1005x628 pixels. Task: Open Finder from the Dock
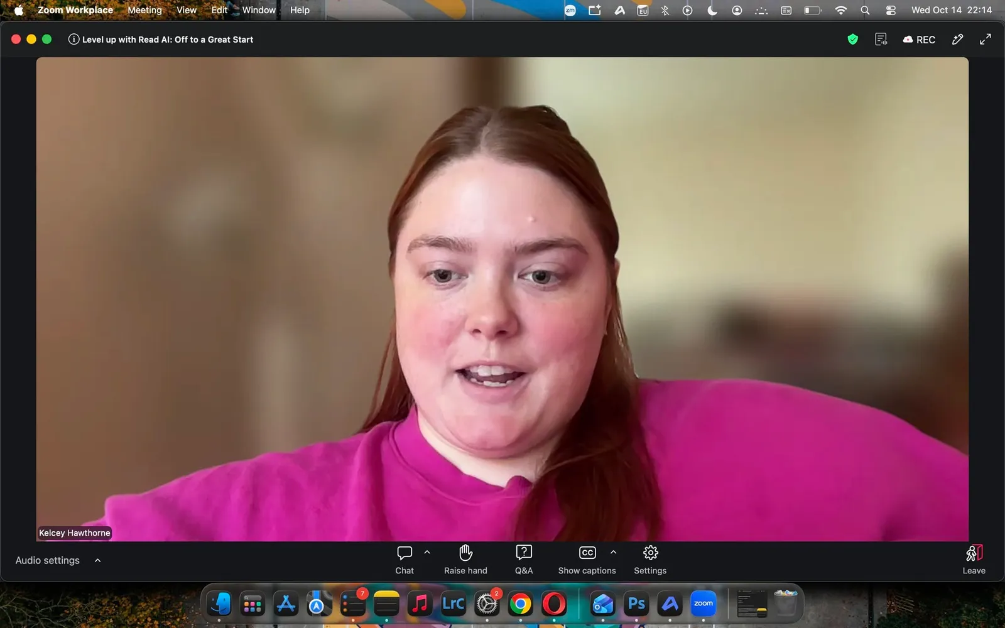219,604
